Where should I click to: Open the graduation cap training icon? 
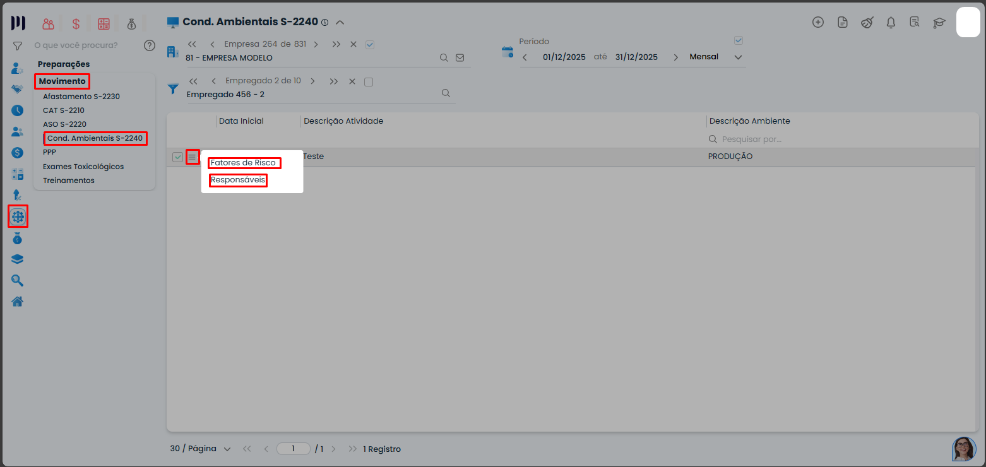pyautogui.click(x=939, y=23)
